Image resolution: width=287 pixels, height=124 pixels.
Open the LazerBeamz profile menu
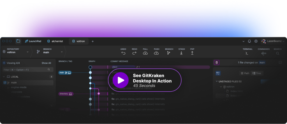[x=273, y=41]
